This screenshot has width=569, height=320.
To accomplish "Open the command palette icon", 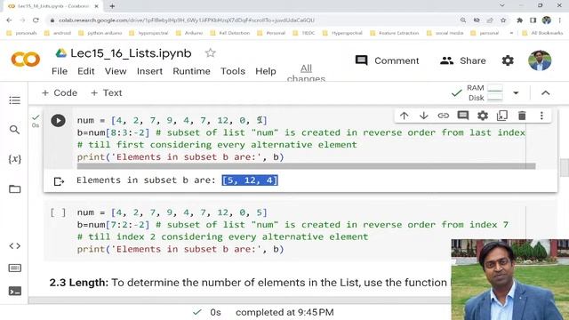I will pyautogui.click(x=14, y=268).
